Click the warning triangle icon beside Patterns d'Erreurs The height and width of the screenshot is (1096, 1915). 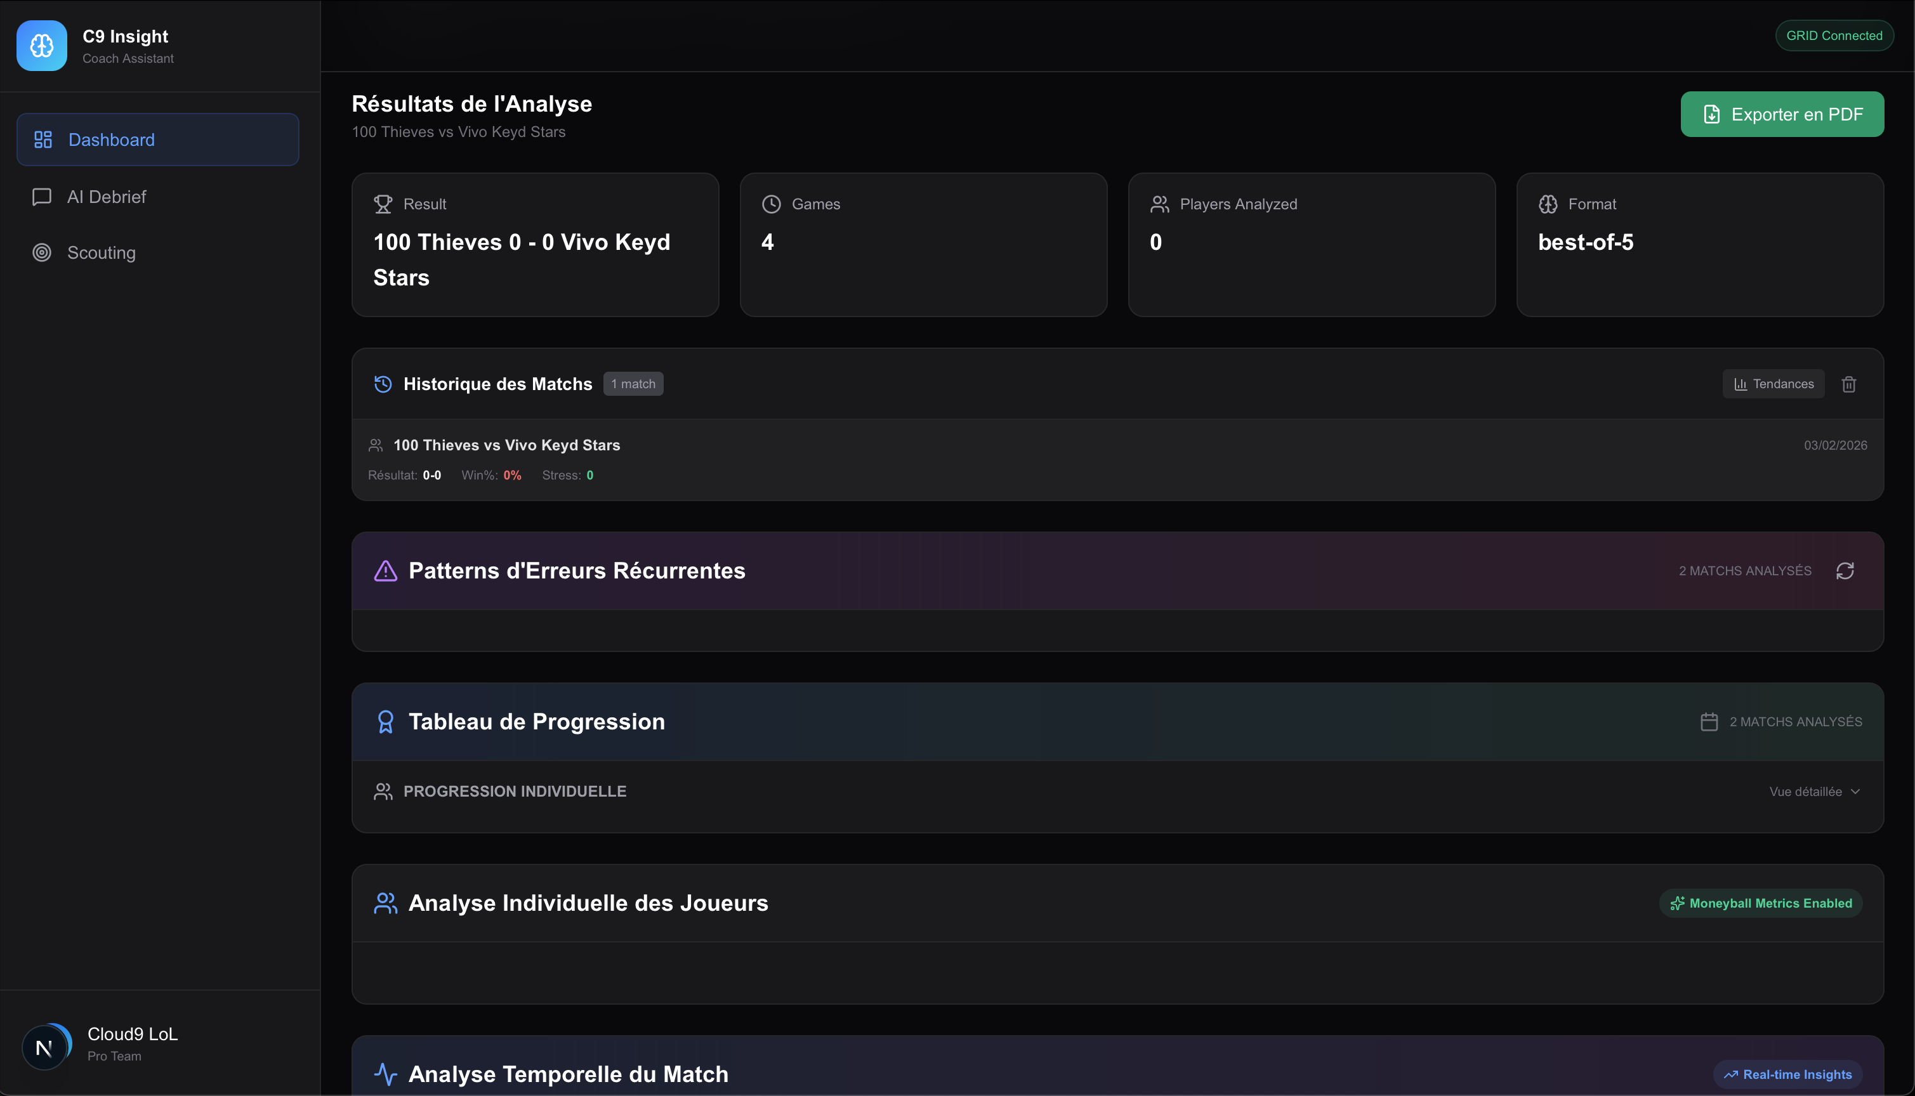(386, 571)
